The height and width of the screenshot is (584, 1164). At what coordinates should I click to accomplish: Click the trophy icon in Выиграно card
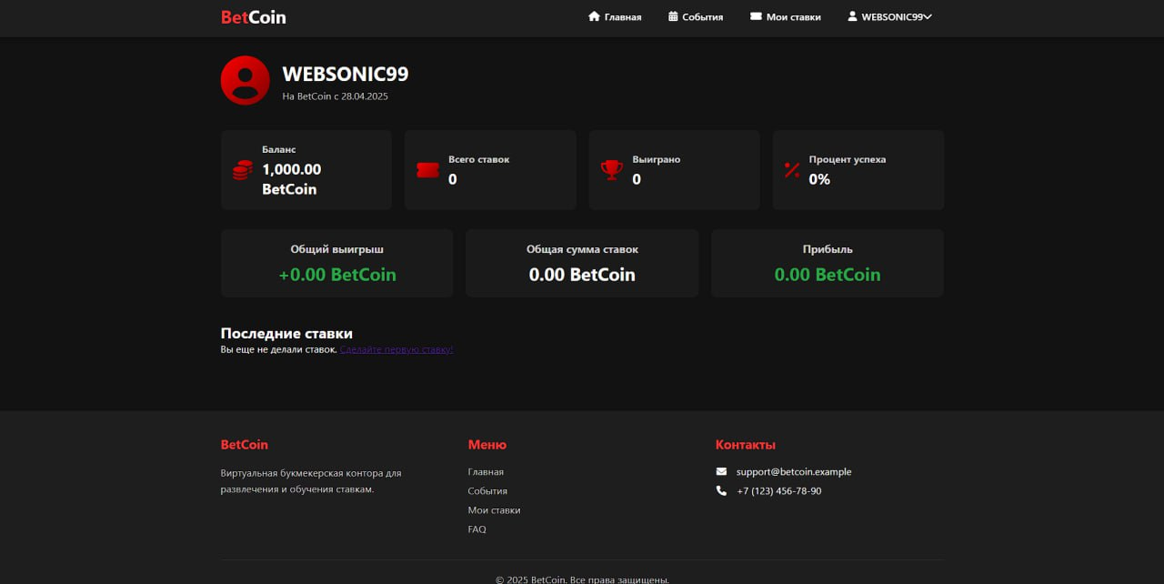coord(612,170)
